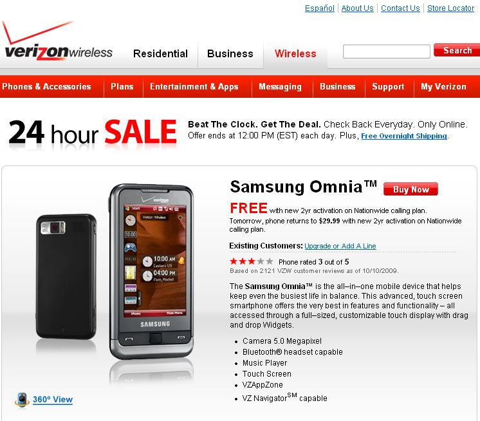The height and width of the screenshot is (421, 480).
Task: Click the Omnia back view image
Action: point(66,276)
